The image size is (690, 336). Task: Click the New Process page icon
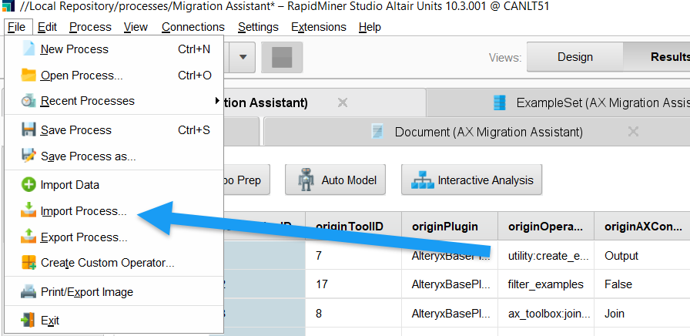28,49
